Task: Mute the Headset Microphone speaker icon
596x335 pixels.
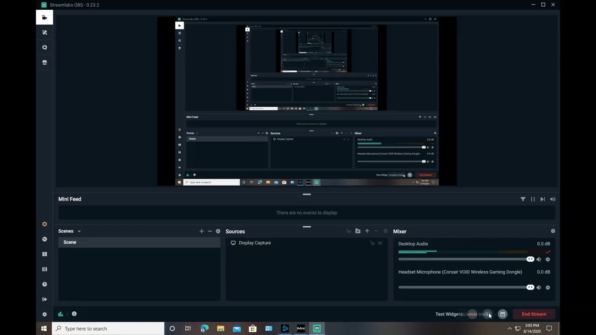Action: (x=539, y=288)
